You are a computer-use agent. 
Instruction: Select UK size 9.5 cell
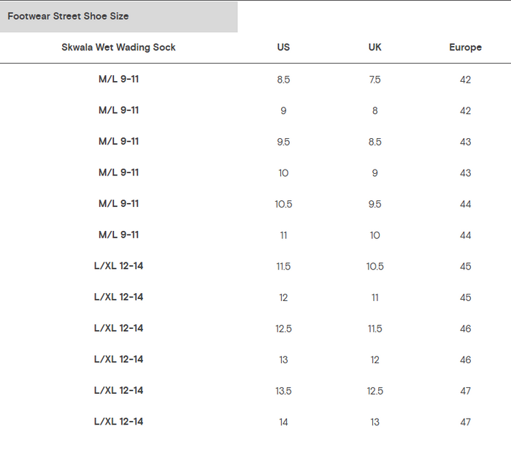click(374, 204)
